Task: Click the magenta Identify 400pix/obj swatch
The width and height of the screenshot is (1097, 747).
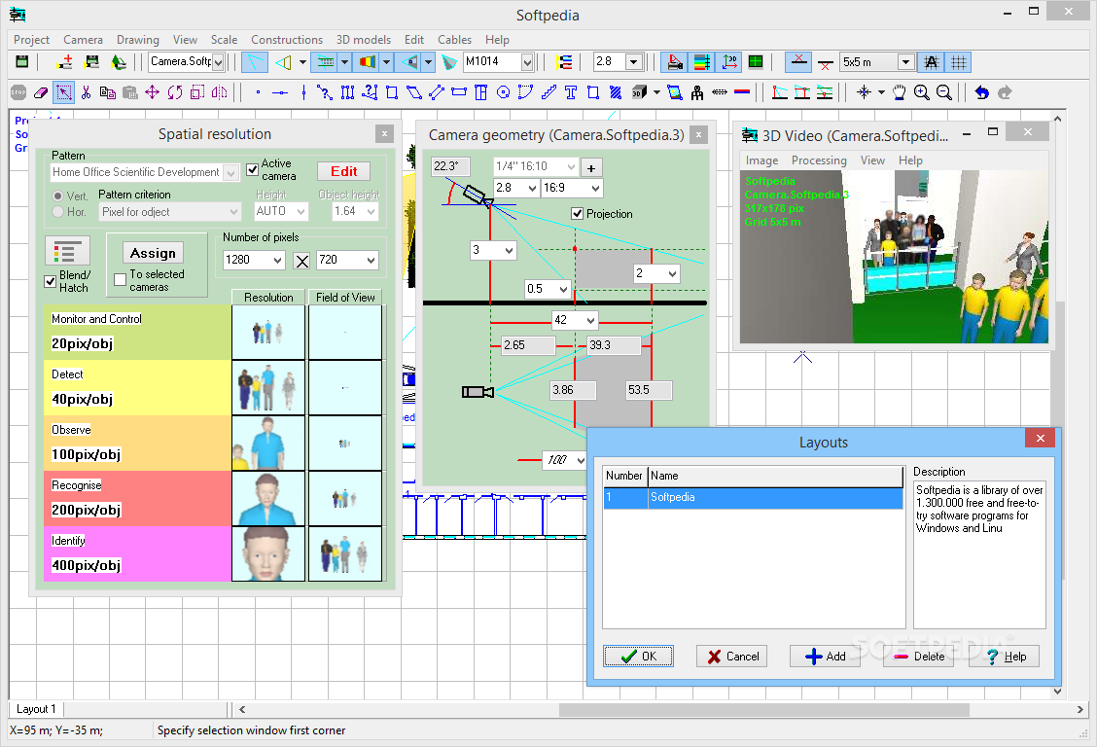Action: click(137, 554)
